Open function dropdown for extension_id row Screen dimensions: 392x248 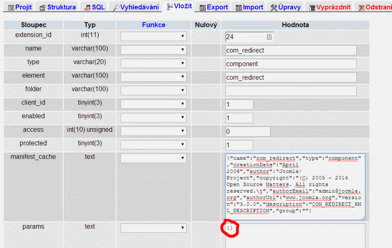[153, 36]
